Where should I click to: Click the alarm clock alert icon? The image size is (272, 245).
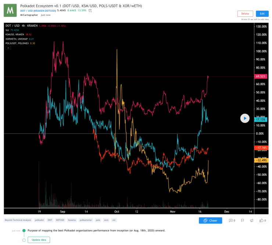pos(90,11)
